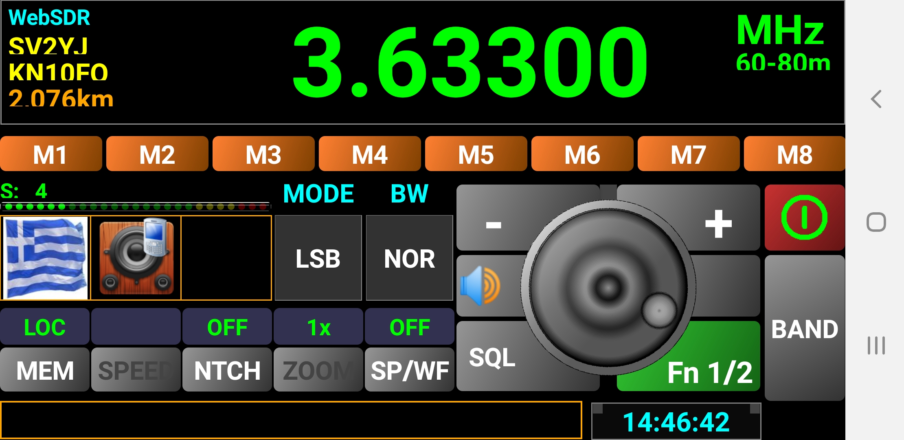904x440 pixels.
Task: Tap the green power button icon
Action: pos(804,218)
